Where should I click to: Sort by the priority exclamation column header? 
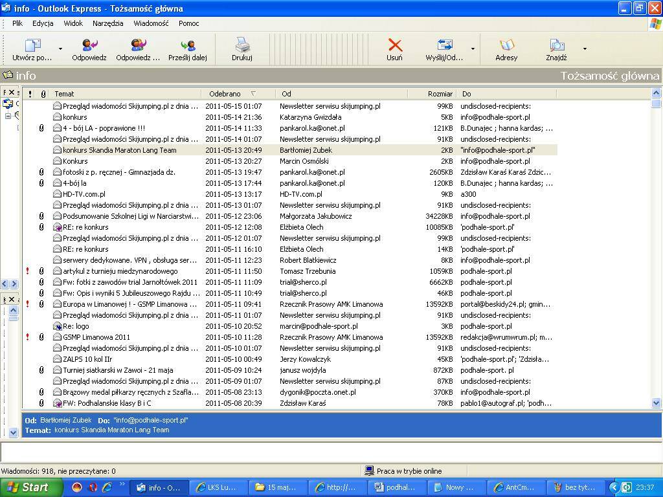pos(30,94)
